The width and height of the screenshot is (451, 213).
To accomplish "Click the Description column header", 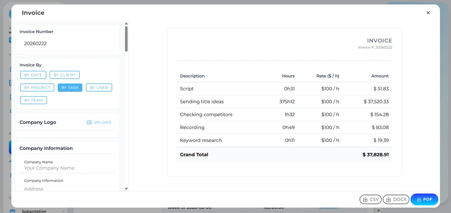I will pos(192,76).
